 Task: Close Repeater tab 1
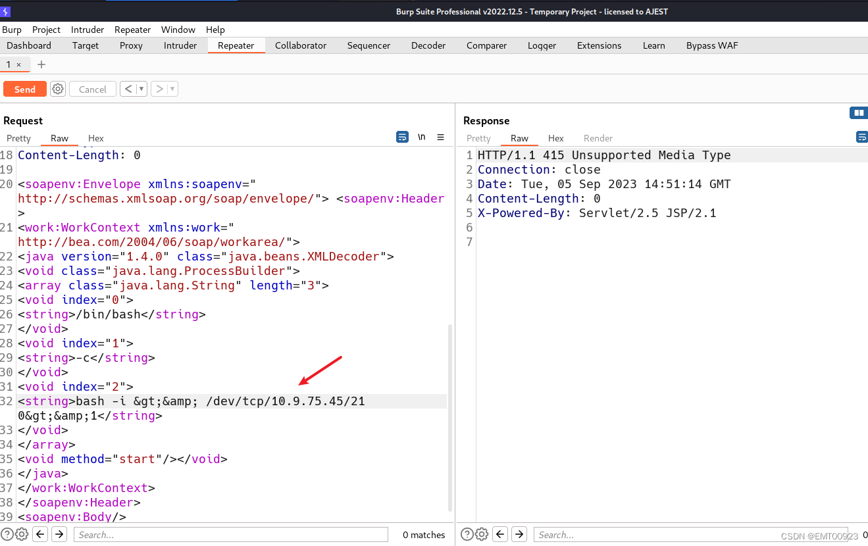click(x=19, y=64)
